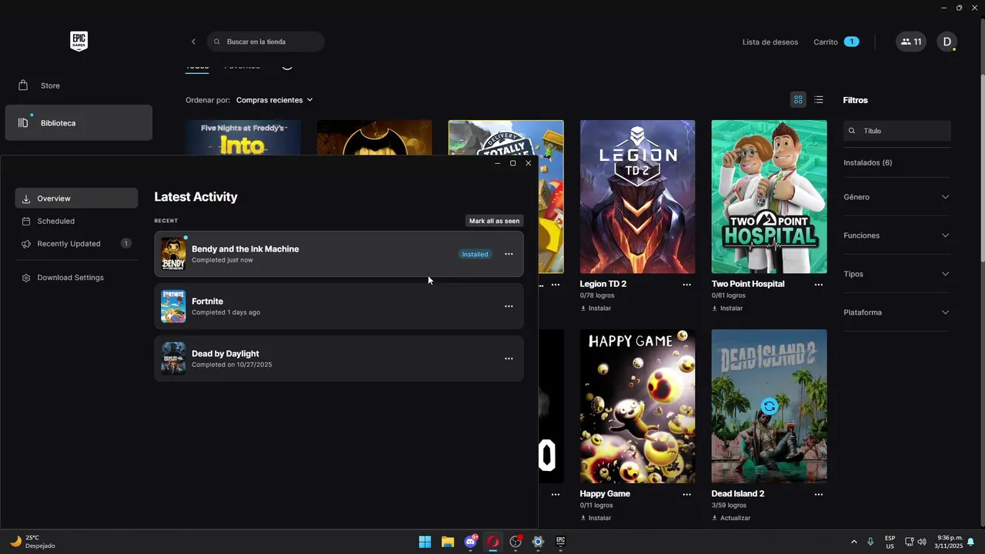Filter by Instalados (6)
985x554 pixels.
click(868, 162)
